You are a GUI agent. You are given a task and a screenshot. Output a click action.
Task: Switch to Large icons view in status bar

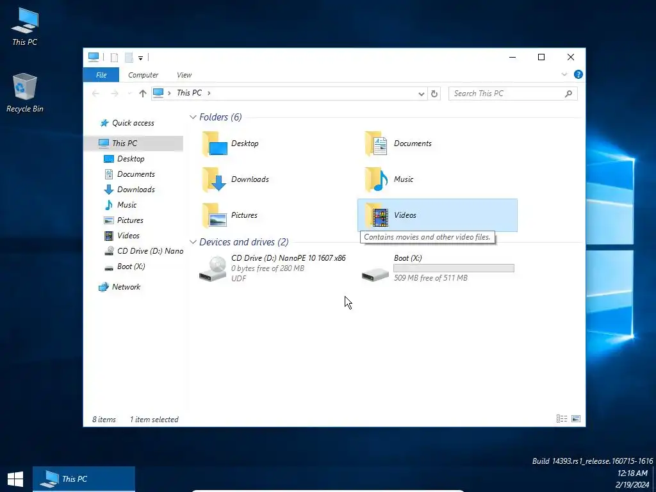coord(576,418)
